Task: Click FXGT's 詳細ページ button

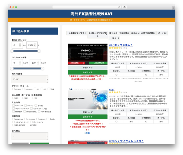Action: click(x=87, y=112)
